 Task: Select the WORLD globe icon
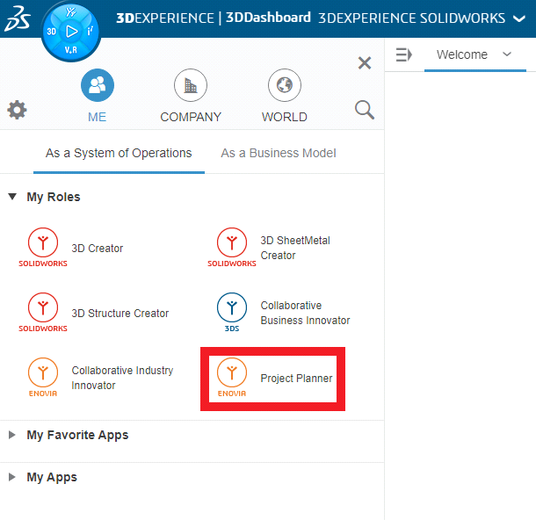tap(285, 85)
